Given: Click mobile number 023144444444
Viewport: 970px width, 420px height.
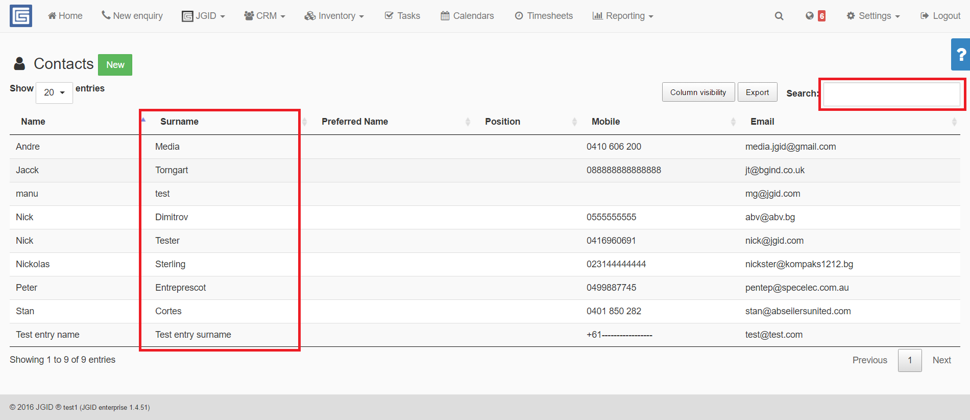Looking at the screenshot, I should [x=616, y=264].
